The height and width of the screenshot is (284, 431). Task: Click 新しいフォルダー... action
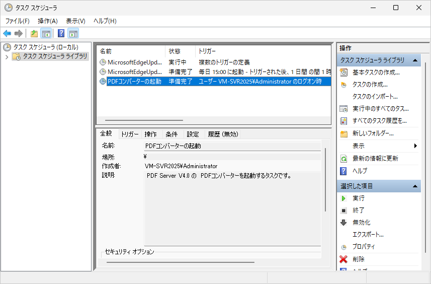[373, 133]
